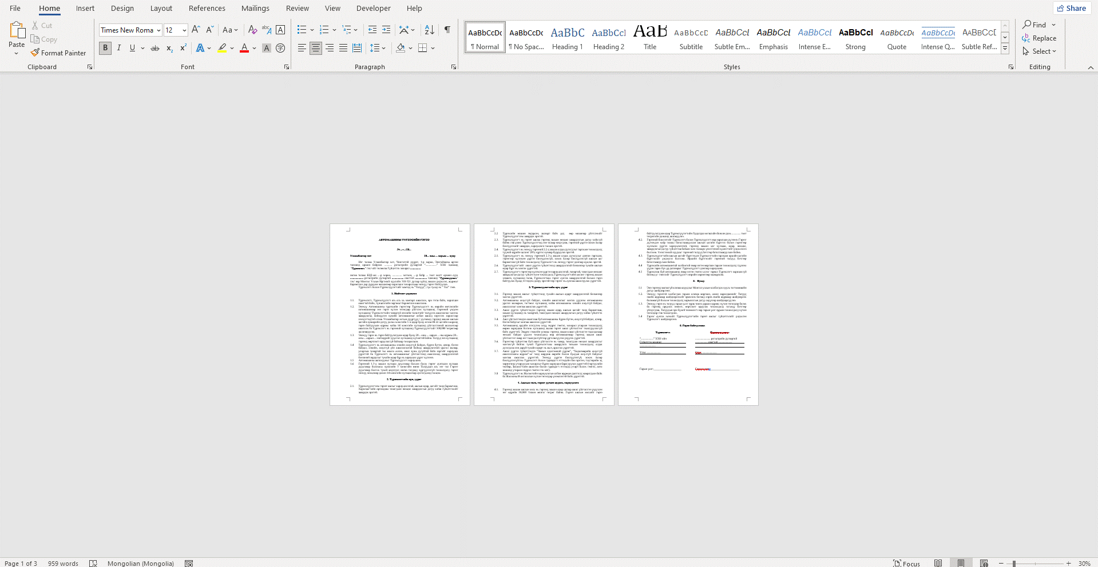
Task: Click the enclose characters icon
Action: [280, 48]
